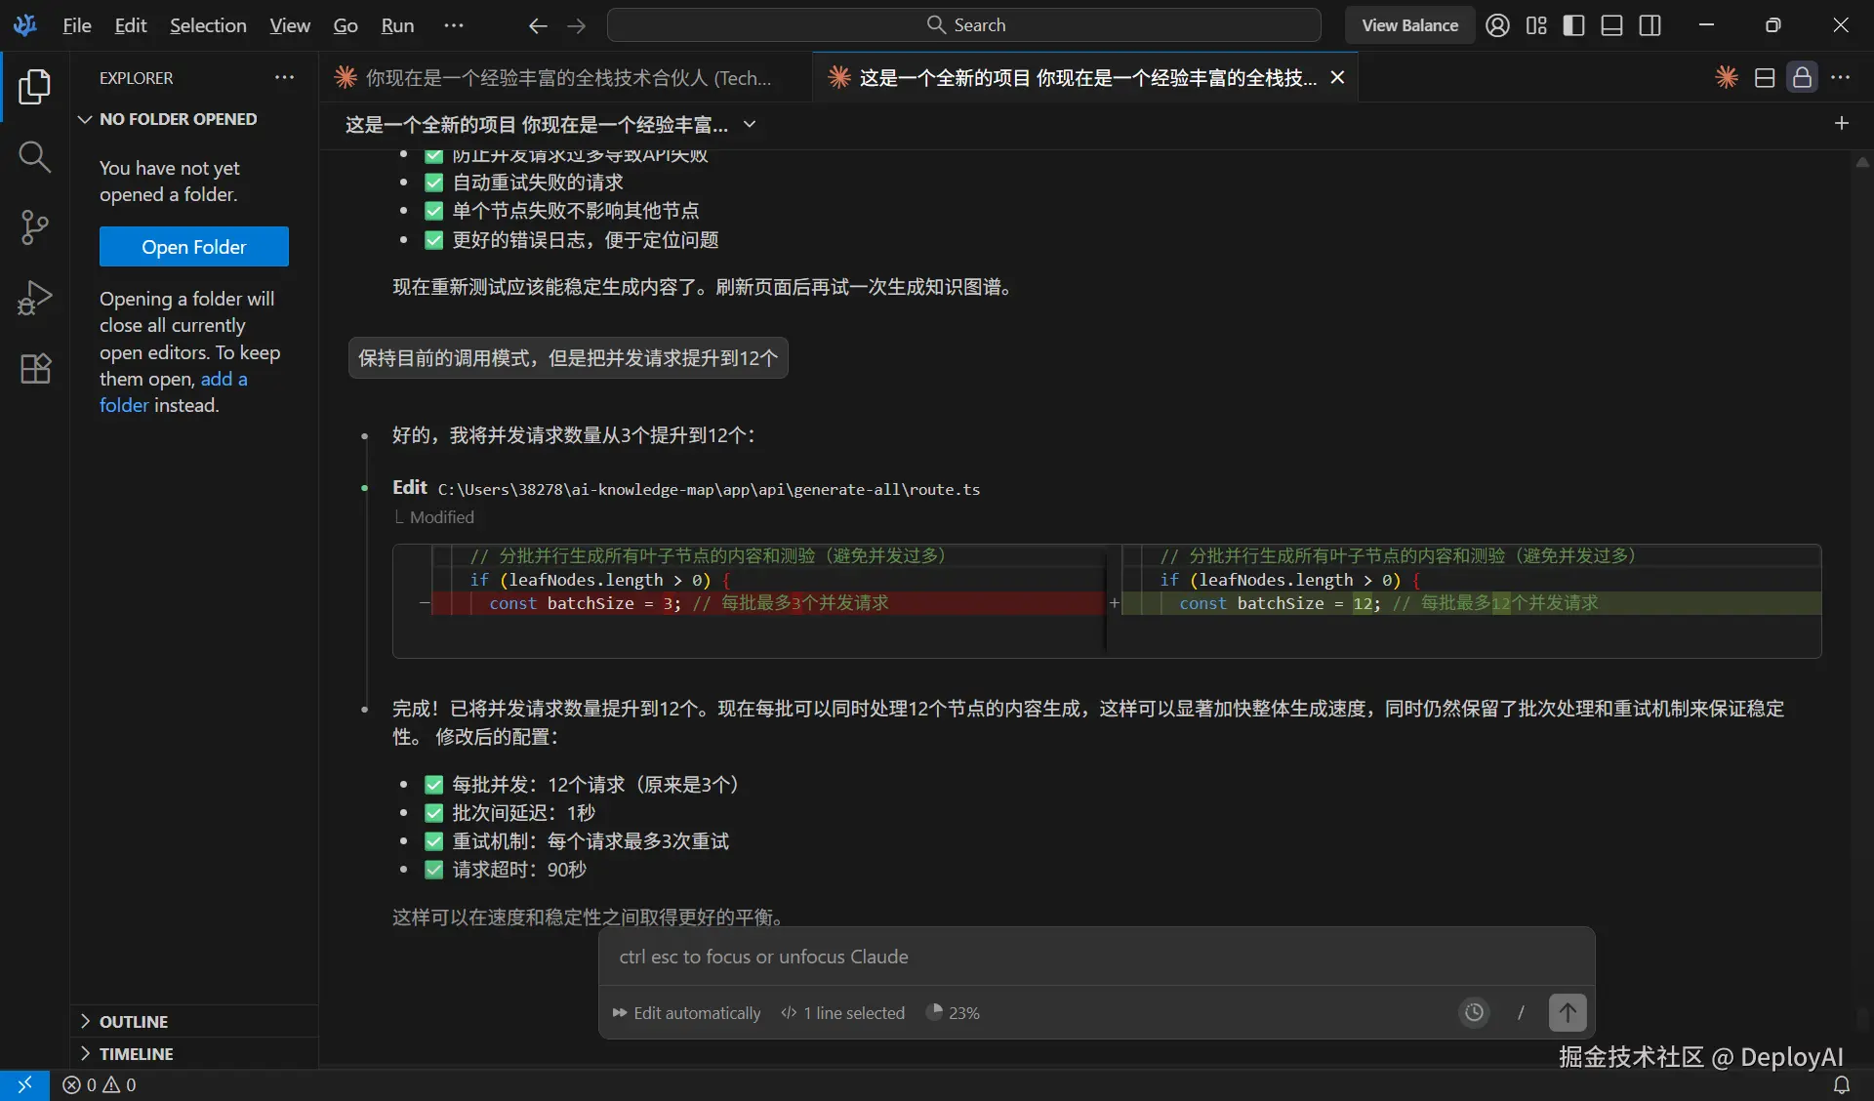Screen dimensions: 1874x1101
Task: Toggle the secondary sidebar icon
Action: [1650, 24]
